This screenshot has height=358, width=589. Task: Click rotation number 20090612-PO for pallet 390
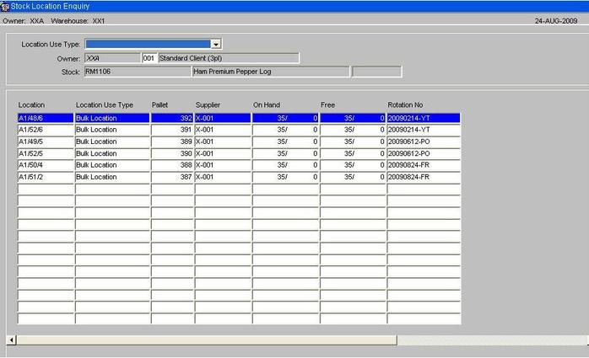coord(424,153)
